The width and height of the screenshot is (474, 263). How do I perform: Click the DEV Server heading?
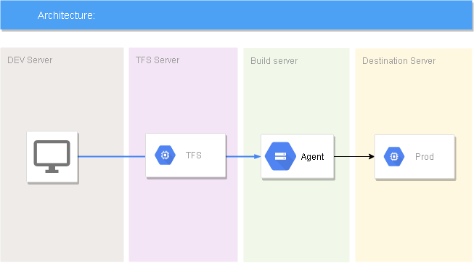point(30,60)
